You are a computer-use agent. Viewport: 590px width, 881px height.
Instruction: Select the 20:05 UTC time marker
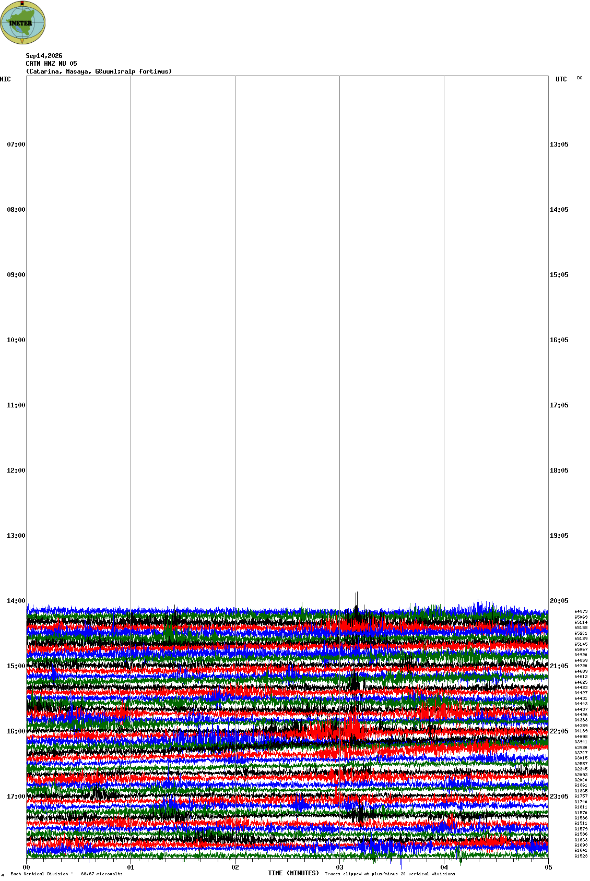pos(559,601)
